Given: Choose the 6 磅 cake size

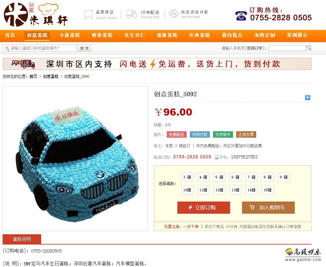Looking at the screenshot, I should [x=236, y=177].
